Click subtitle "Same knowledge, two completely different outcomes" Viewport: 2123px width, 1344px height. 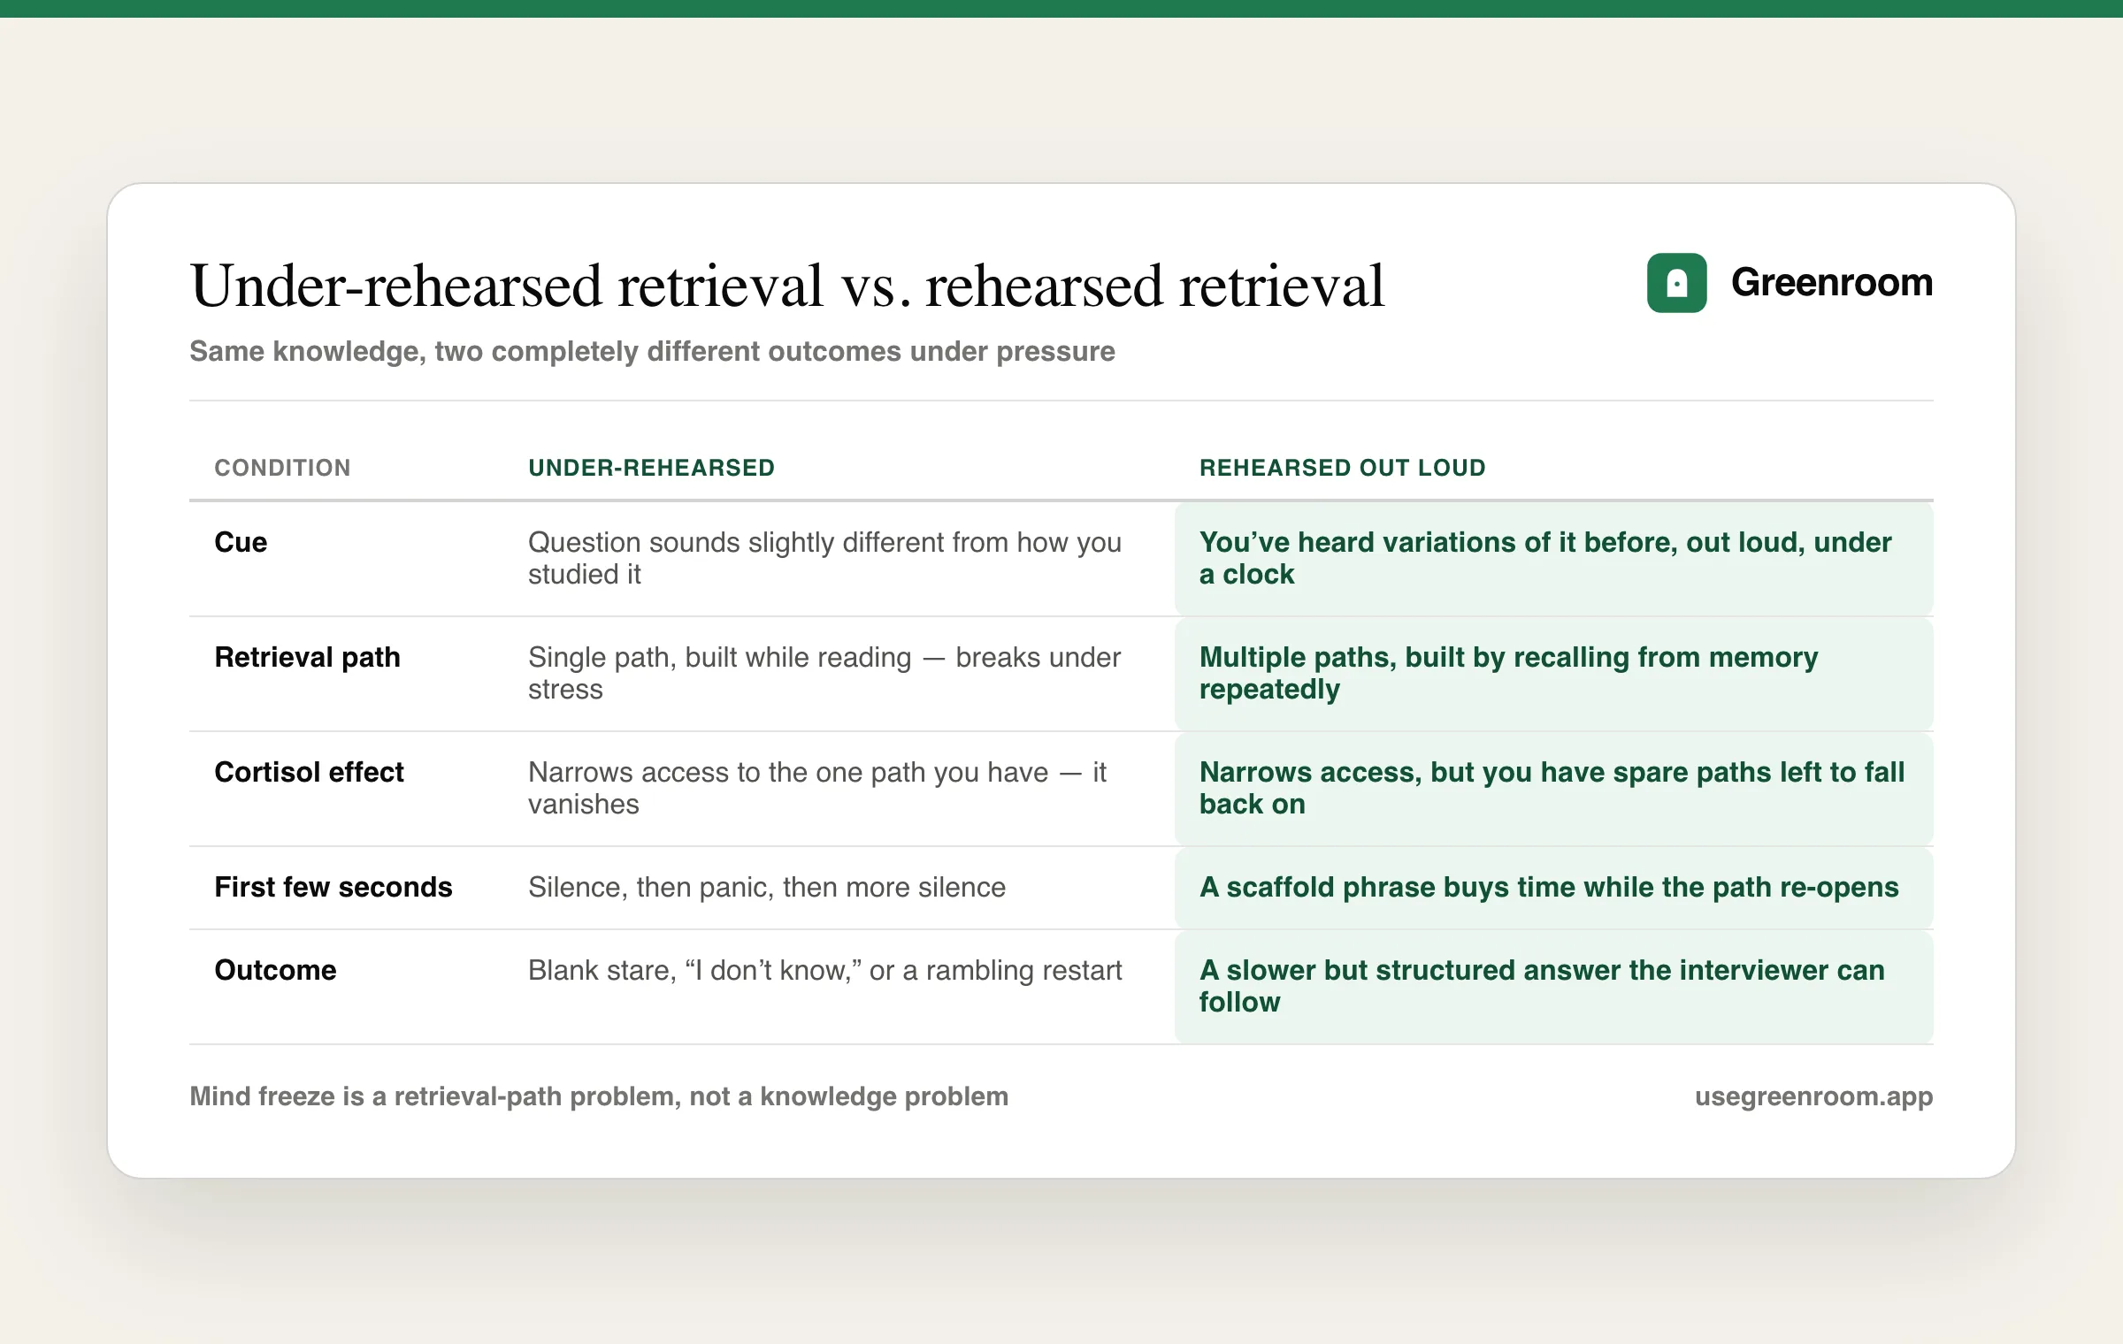coord(652,352)
